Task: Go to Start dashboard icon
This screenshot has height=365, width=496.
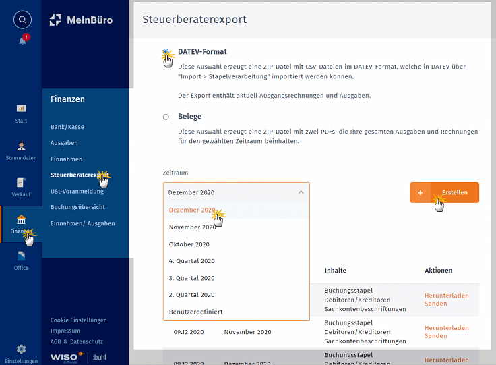Action: point(21,109)
